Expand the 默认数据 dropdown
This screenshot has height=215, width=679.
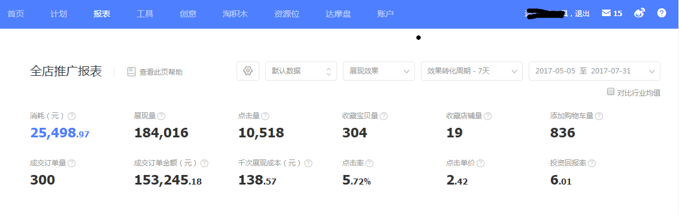tap(301, 71)
